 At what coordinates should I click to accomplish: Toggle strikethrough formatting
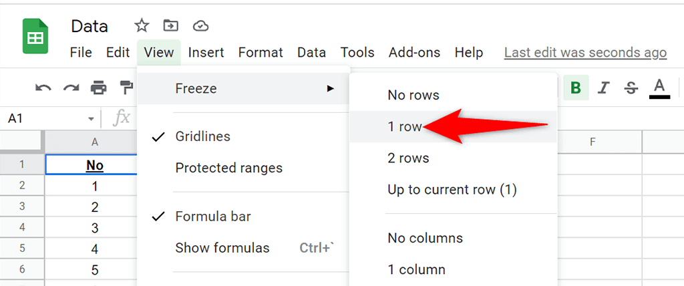631,88
